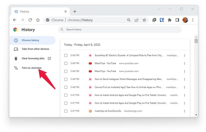The image size is (206, 132).
Task: Check the second Fire Tablet entry checkbox
Action: [x=66, y=103]
